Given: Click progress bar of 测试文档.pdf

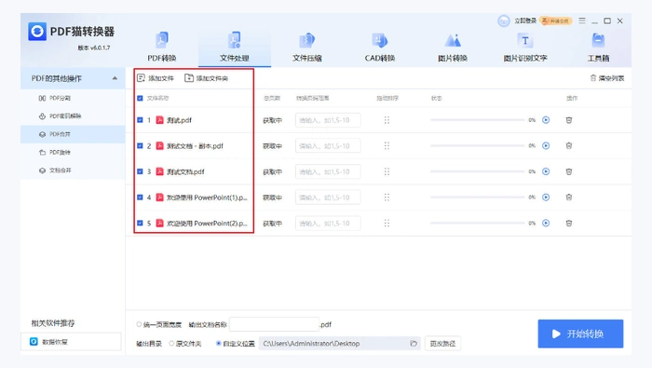Looking at the screenshot, I should click(477, 171).
